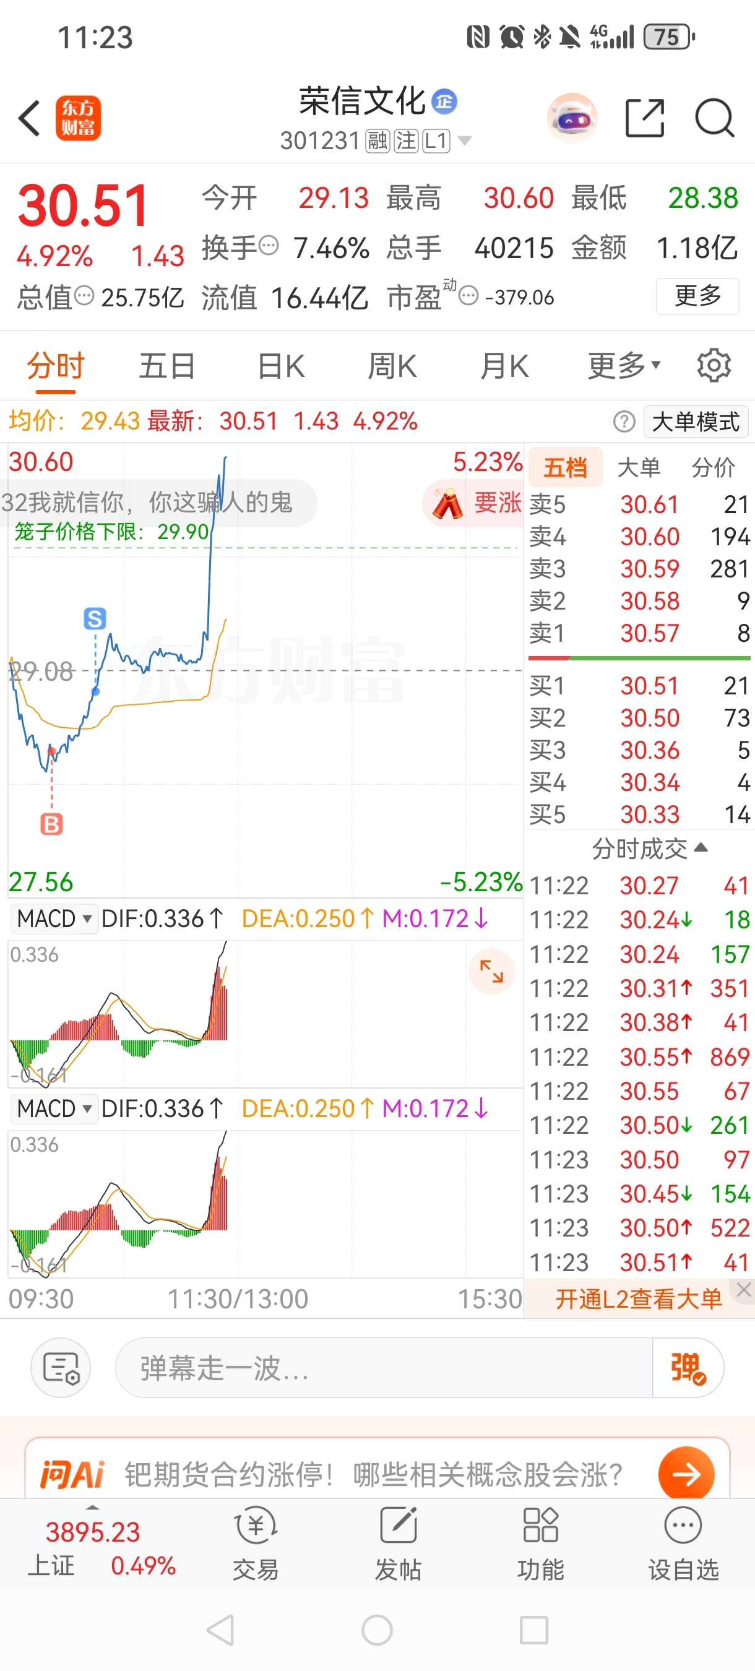Switch to the 周K tab
The width and height of the screenshot is (755, 1671).
392,366
